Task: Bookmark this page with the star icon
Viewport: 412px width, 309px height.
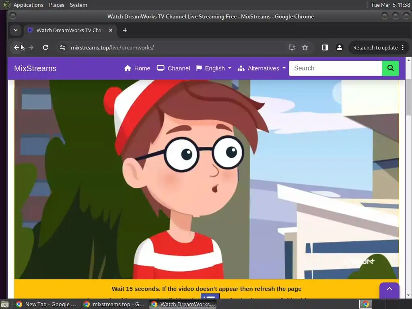Action: point(305,47)
